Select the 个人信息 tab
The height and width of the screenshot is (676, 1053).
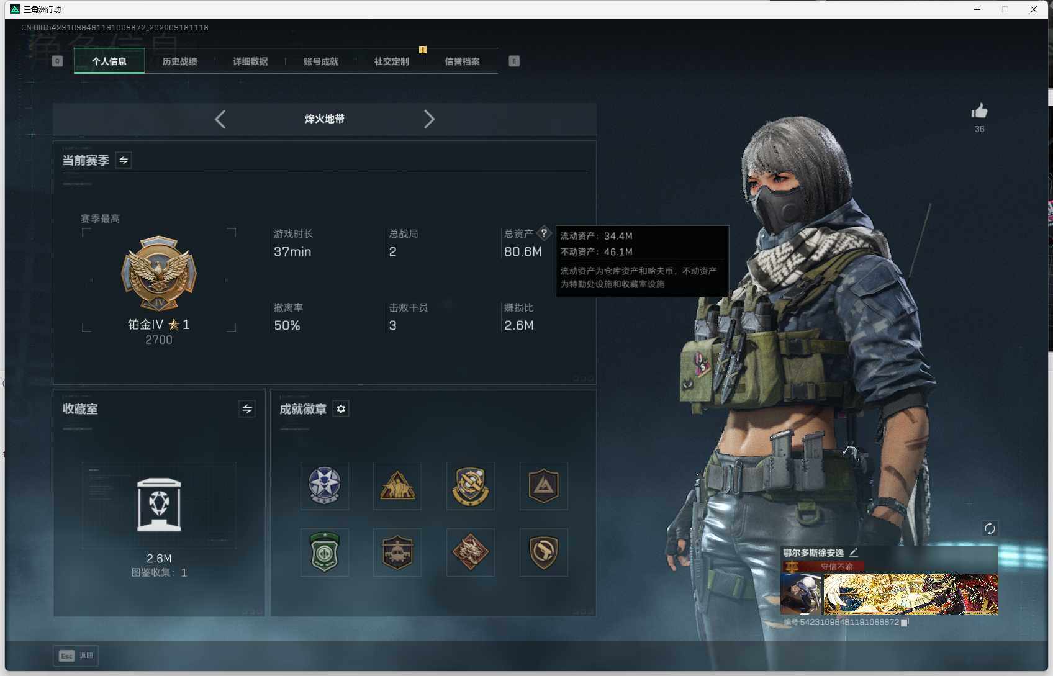[x=109, y=61]
